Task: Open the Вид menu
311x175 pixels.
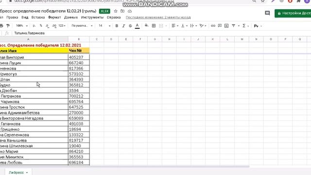Action: [x=25, y=17]
